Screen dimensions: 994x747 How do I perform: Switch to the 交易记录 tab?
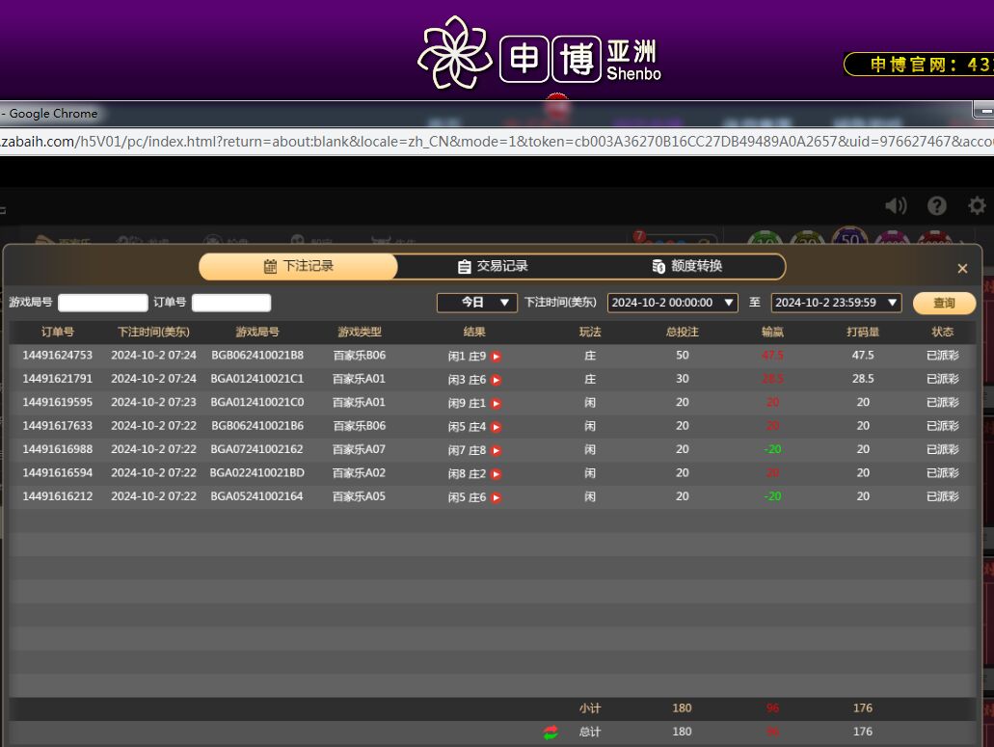pos(493,267)
